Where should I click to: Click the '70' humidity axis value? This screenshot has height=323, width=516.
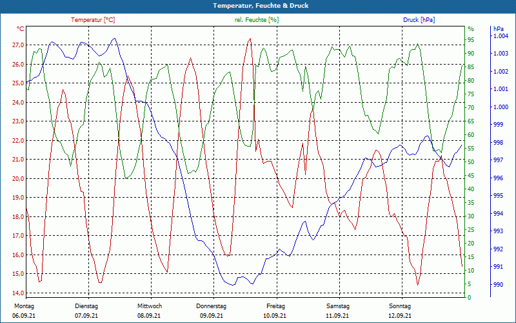[x=471, y=108]
